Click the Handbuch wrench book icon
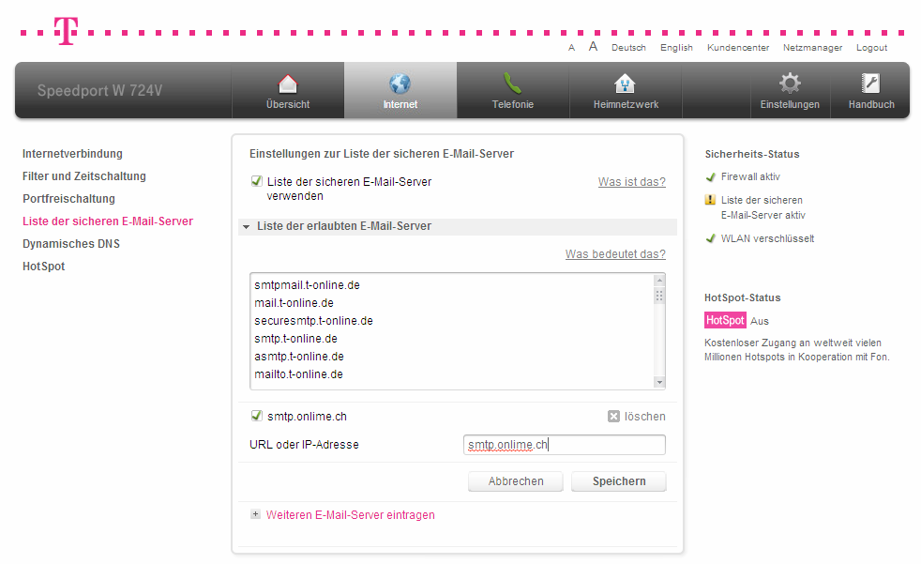 (870, 84)
